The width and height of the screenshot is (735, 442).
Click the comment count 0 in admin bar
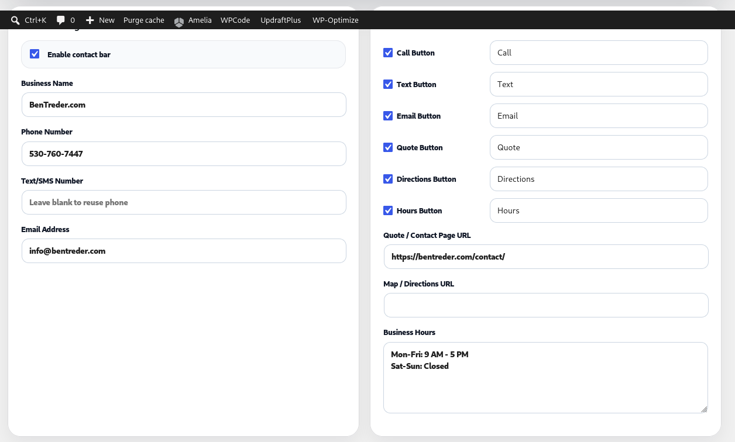click(x=73, y=20)
